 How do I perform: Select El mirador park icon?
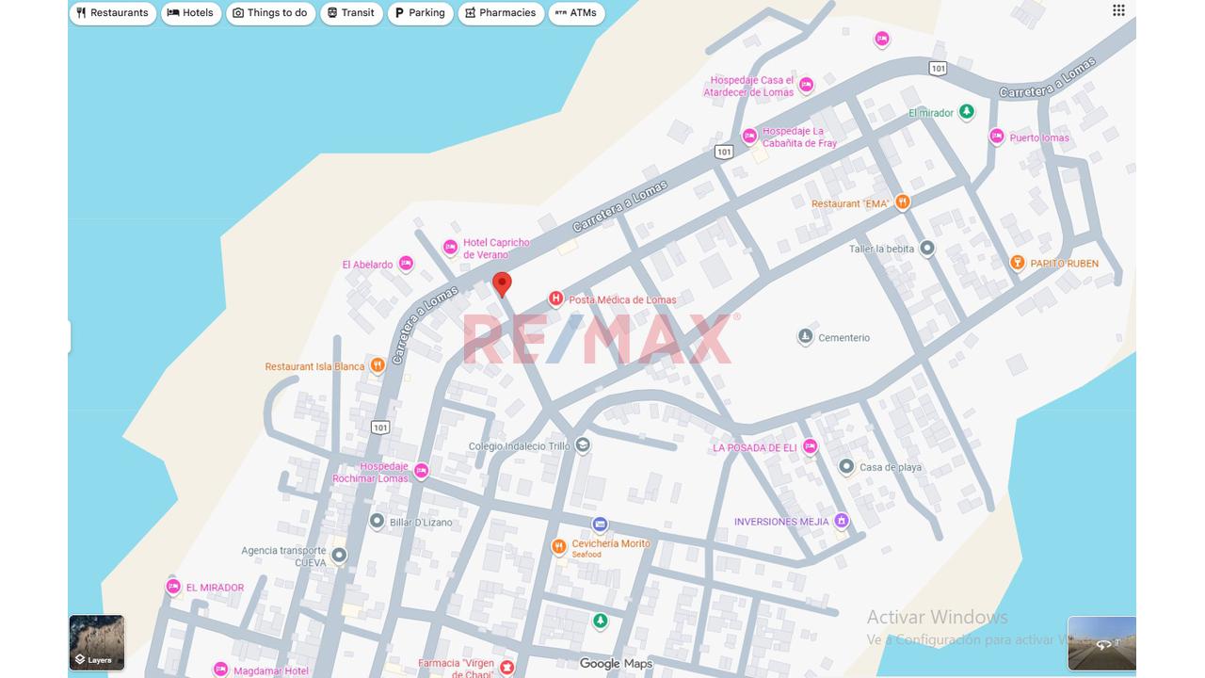[x=967, y=112]
